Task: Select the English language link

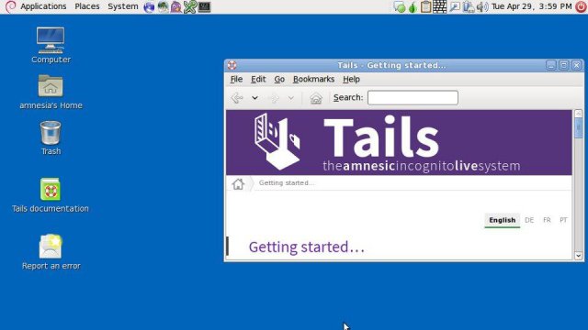Action: point(503,220)
